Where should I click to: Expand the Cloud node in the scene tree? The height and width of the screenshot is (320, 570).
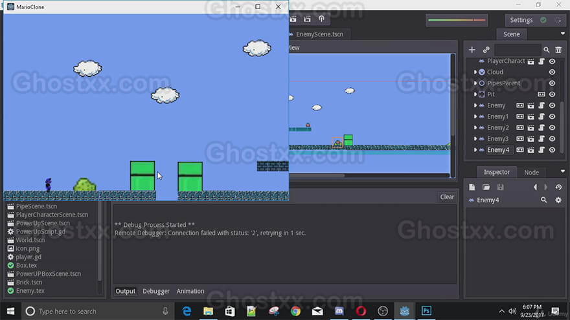(x=475, y=72)
